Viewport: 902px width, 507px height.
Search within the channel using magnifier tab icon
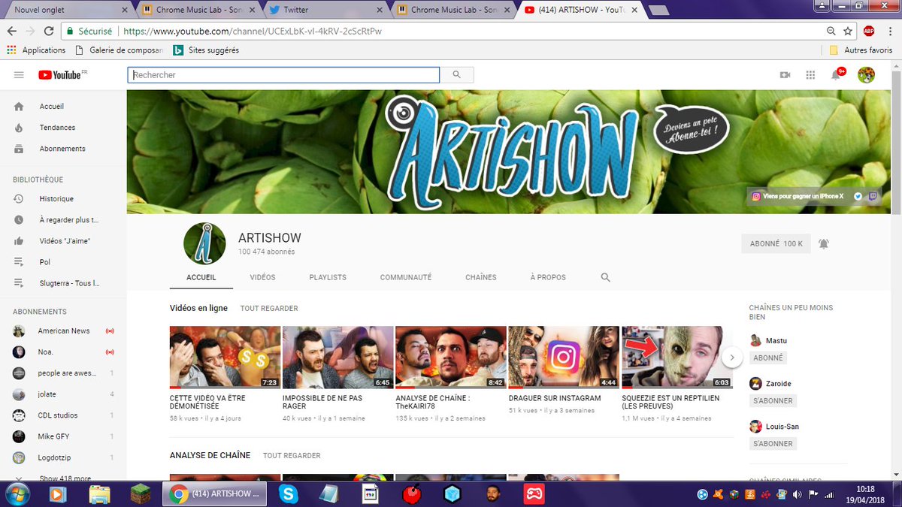tap(606, 277)
